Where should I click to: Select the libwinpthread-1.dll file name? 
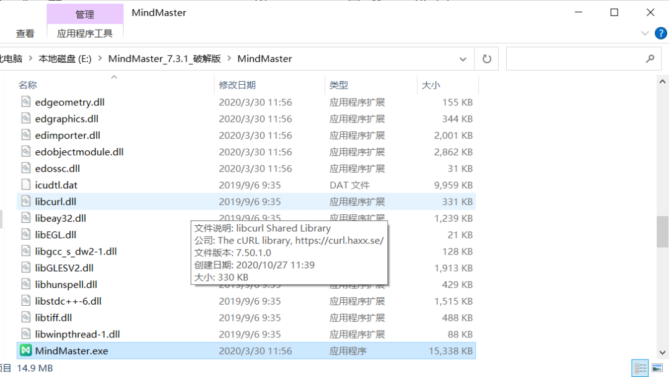coord(77,334)
